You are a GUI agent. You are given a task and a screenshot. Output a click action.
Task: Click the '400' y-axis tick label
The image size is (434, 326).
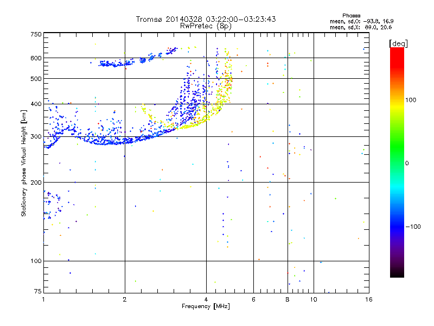point(36,104)
